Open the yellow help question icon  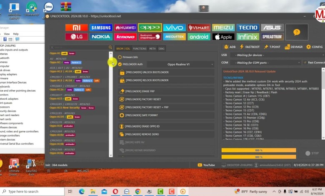[297, 32]
